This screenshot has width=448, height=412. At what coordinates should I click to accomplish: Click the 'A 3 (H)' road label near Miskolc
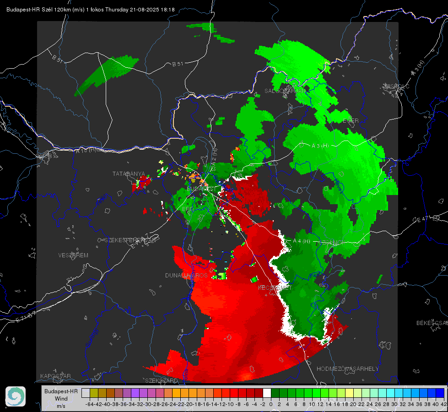418,69
